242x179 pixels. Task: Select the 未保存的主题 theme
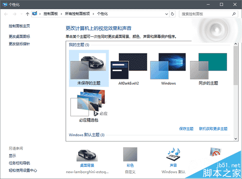[x=89, y=68]
